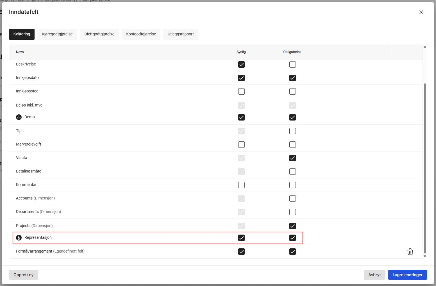
Task: Close the Inndatafelt dialog
Action: [x=421, y=12]
